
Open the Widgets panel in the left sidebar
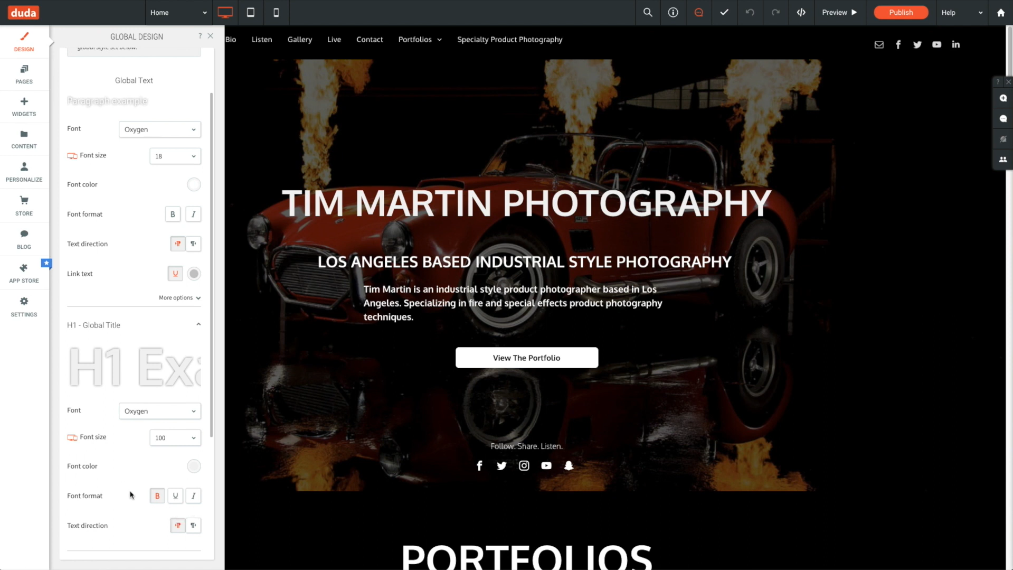24,106
